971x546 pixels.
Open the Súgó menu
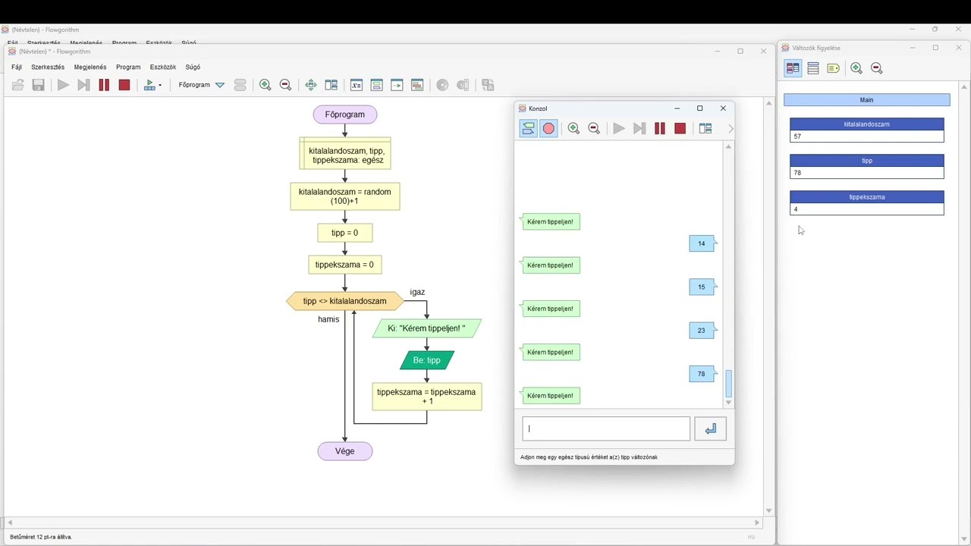(193, 67)
